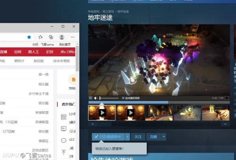Open the 识货 tab in Hupu nav bar
236x160 pixels.
49,52
